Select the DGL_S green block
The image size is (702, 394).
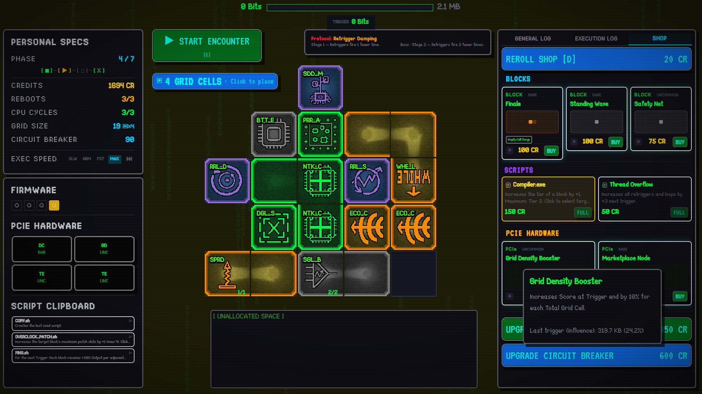click(x=274, y=227)
